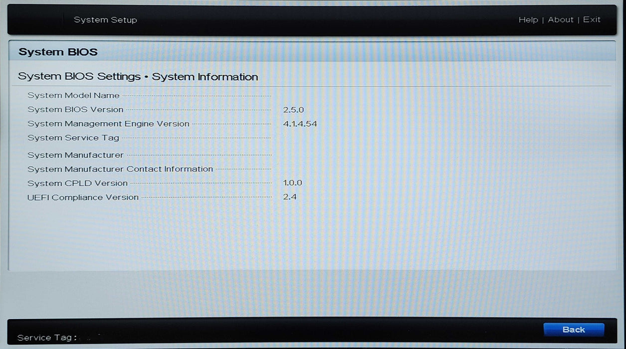Click the System Setup title text

pyautogui.click(x=105, y=20)
